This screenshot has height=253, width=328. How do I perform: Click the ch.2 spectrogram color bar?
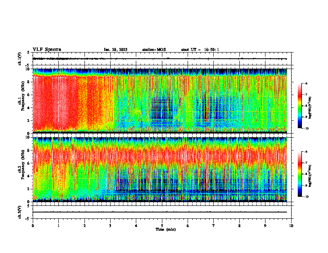pyautogui.click(x=299, y=174)
